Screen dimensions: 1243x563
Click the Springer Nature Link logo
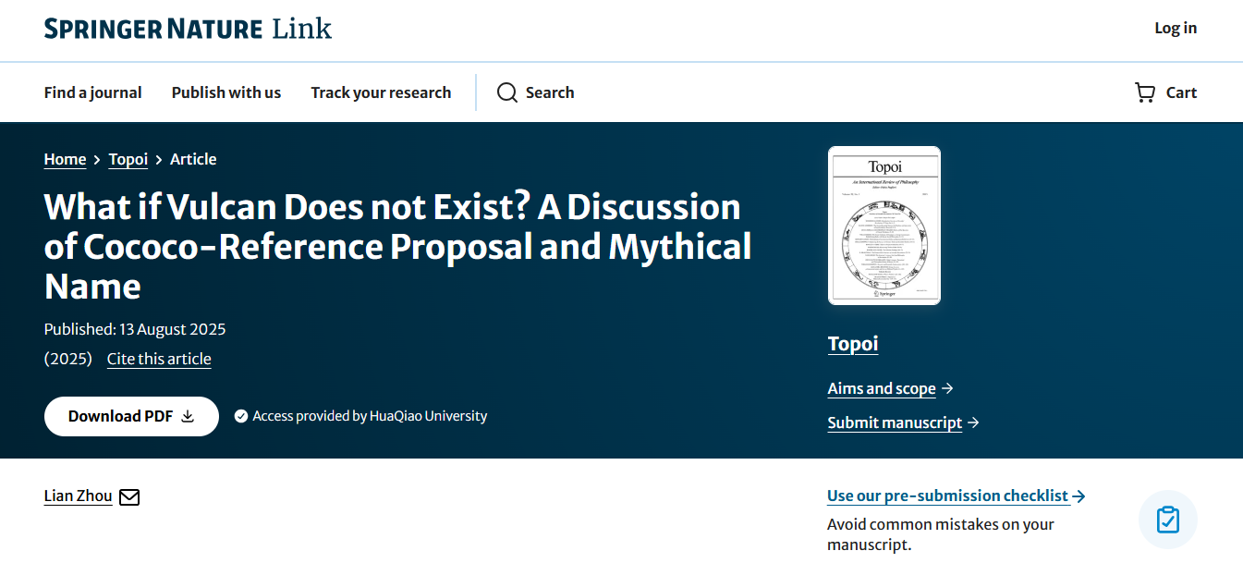(188, 29)
